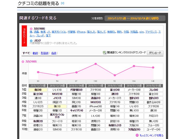Click the 有償 attention word link

coord(43,32)
